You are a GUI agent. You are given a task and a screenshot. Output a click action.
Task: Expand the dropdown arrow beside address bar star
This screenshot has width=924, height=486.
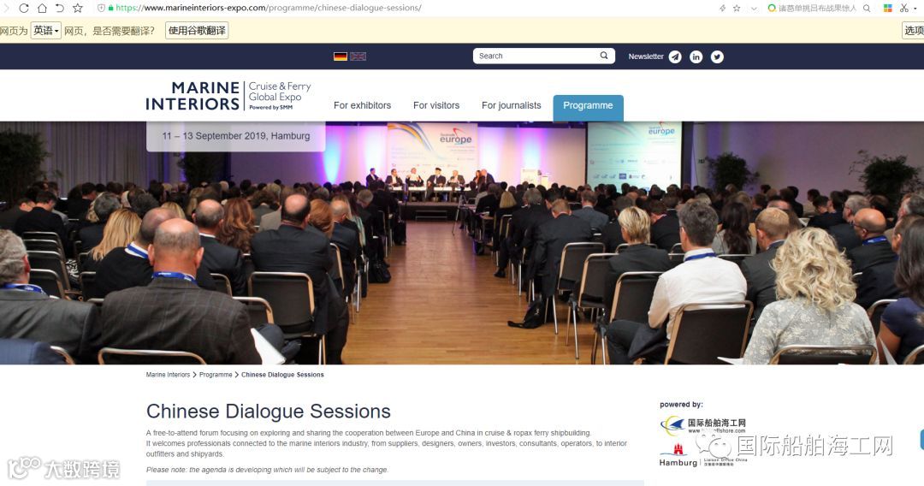click(754, 9)
